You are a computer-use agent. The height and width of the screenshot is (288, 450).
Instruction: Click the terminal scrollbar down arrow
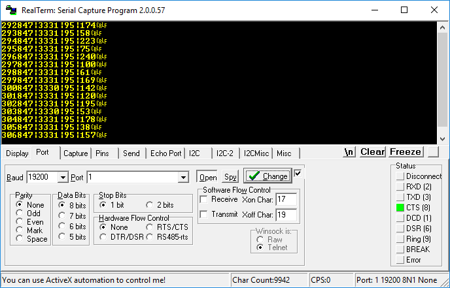tap(442, 138)
